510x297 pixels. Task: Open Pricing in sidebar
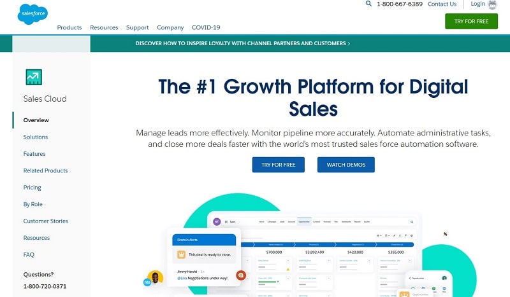click(x=33, y=188)
